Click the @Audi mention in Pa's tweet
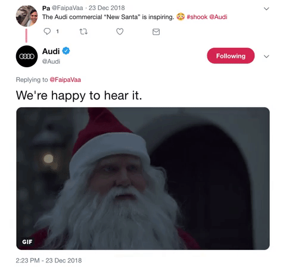 click(218, 17)
